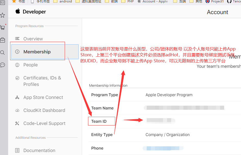Click the Additional Resources section label
The height and width of the screenshot is (155, 241).
click(x=30, y=138)
